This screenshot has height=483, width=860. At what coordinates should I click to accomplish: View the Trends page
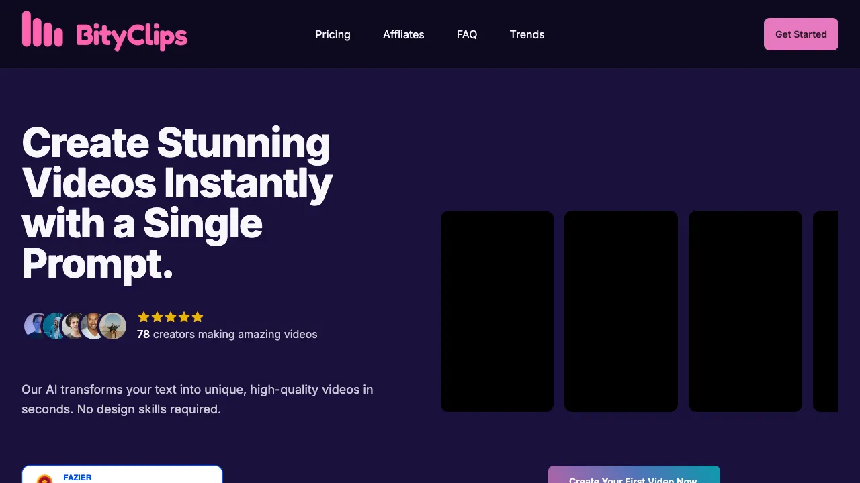coord(527,34)
